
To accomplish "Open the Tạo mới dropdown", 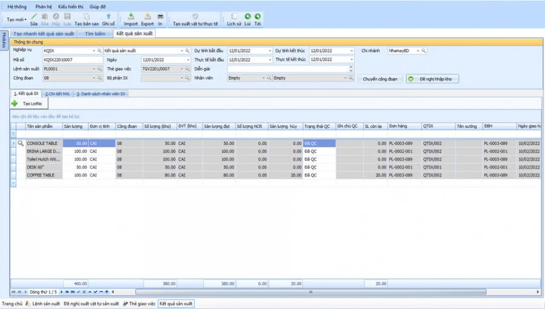I will tap(17, 19).
